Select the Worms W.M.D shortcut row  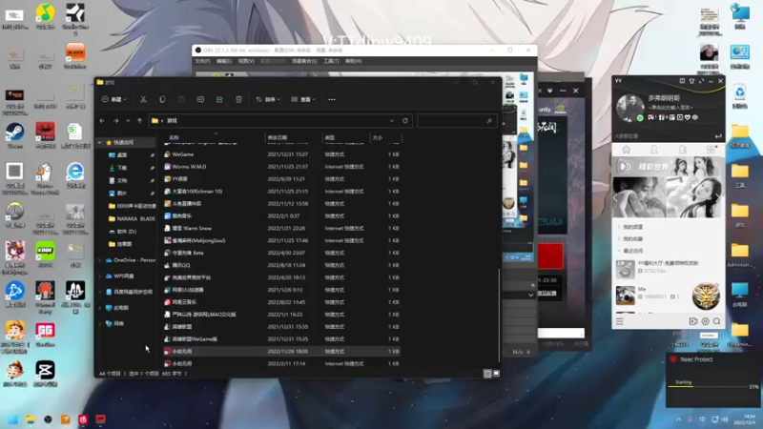tap(281, 166)
